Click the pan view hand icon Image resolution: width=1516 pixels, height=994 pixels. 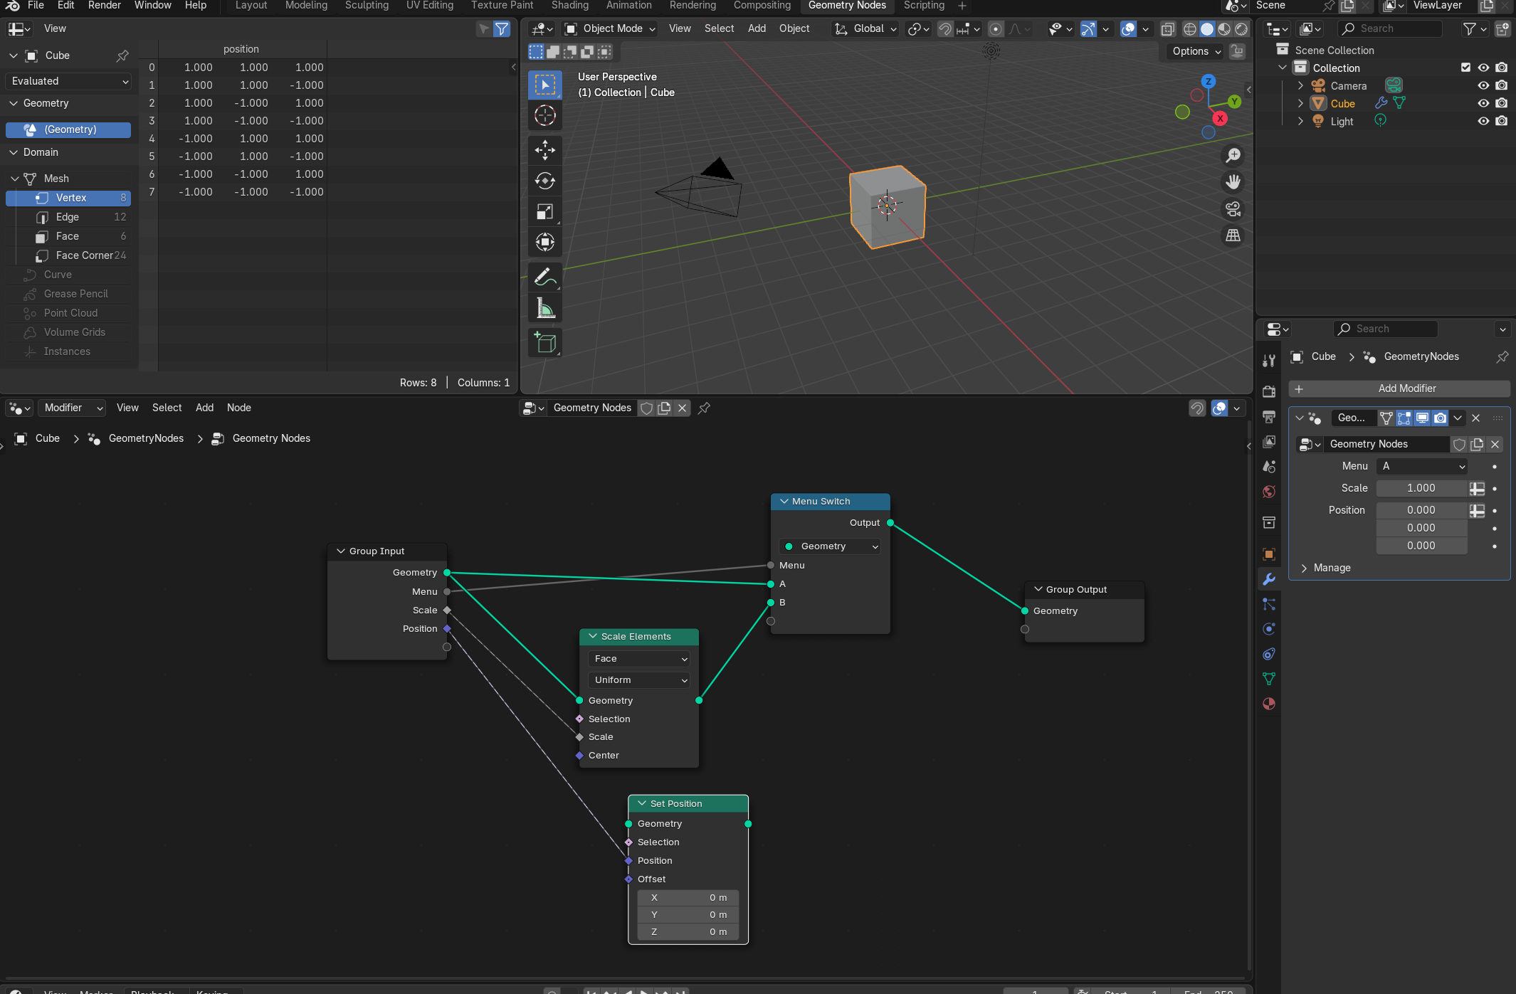click(1233, 182)
